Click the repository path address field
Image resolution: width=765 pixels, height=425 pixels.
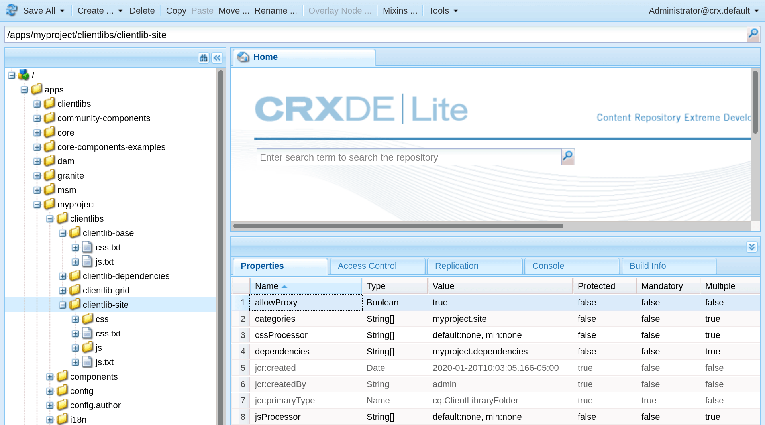pyautogui.click(x=375, y=35)
